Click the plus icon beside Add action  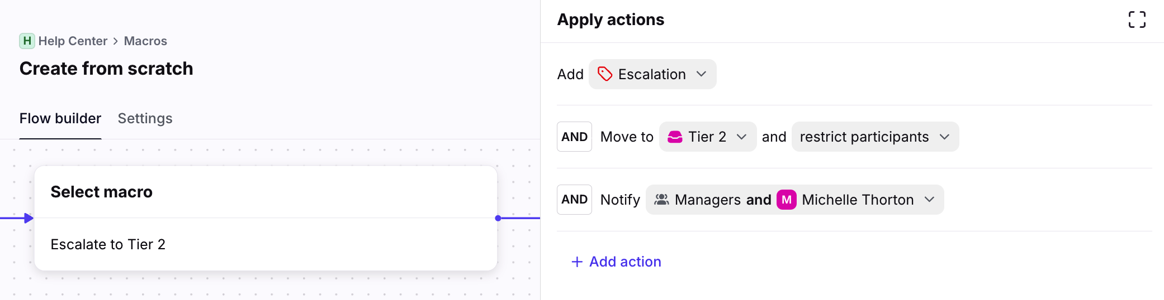pos(577,262)
